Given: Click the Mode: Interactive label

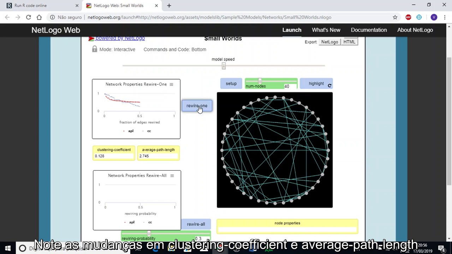Looking at the screenshot, I should pos(117,49).
